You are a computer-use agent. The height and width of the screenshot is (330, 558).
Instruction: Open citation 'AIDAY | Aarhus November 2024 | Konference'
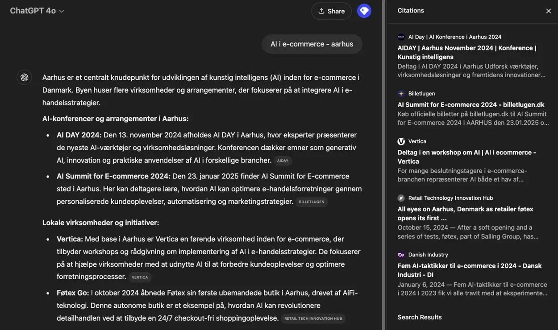pos(467,52)
